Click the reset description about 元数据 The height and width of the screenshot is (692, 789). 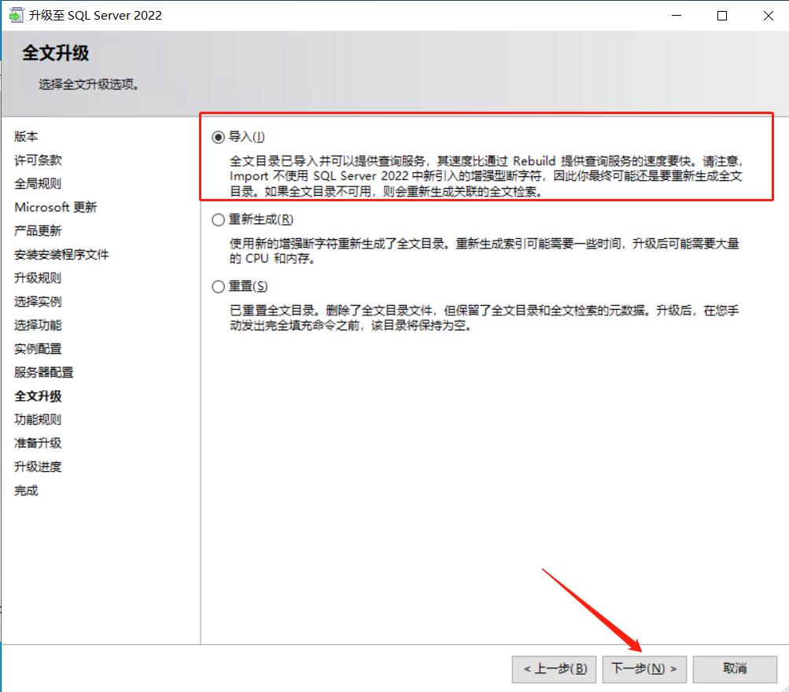point(484,318)
